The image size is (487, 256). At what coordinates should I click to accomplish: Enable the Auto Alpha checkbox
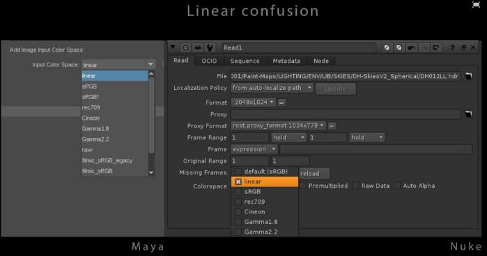397,186
